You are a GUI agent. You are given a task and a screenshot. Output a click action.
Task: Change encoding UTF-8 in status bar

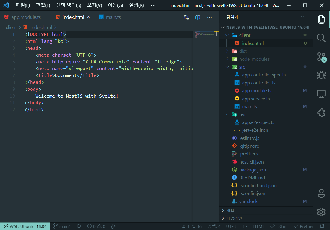pos(232,226)
